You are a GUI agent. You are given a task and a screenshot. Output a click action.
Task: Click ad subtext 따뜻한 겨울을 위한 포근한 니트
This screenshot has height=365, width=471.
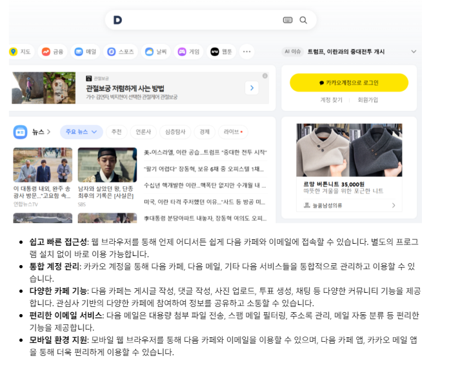click(x=343, y=191)
